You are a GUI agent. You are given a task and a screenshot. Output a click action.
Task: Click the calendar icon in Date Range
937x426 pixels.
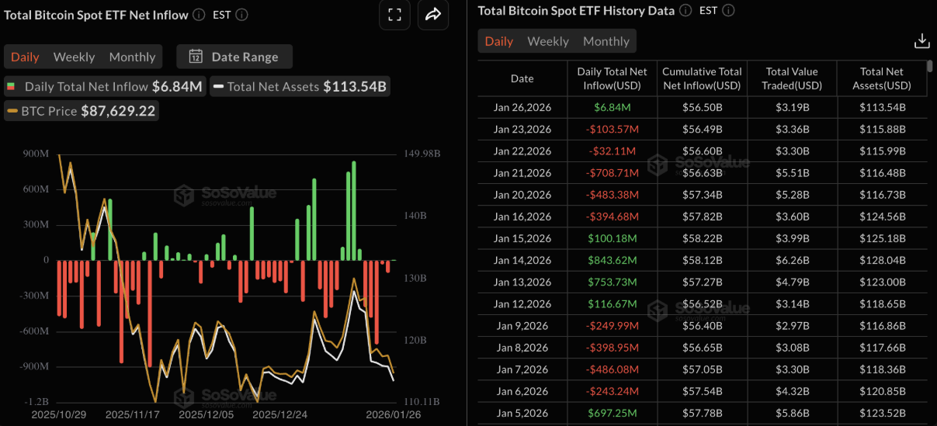click(196, 57)
